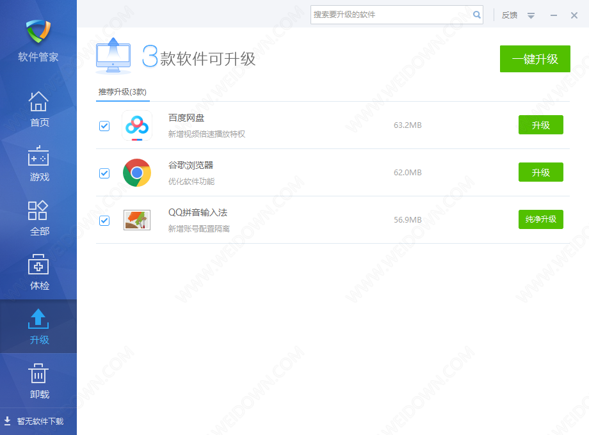This screenshot has height=435, width=589.
Task: Close the software manager window
Action: point(574,15)
